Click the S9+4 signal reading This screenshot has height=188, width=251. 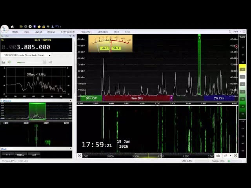tap(116, 48)
